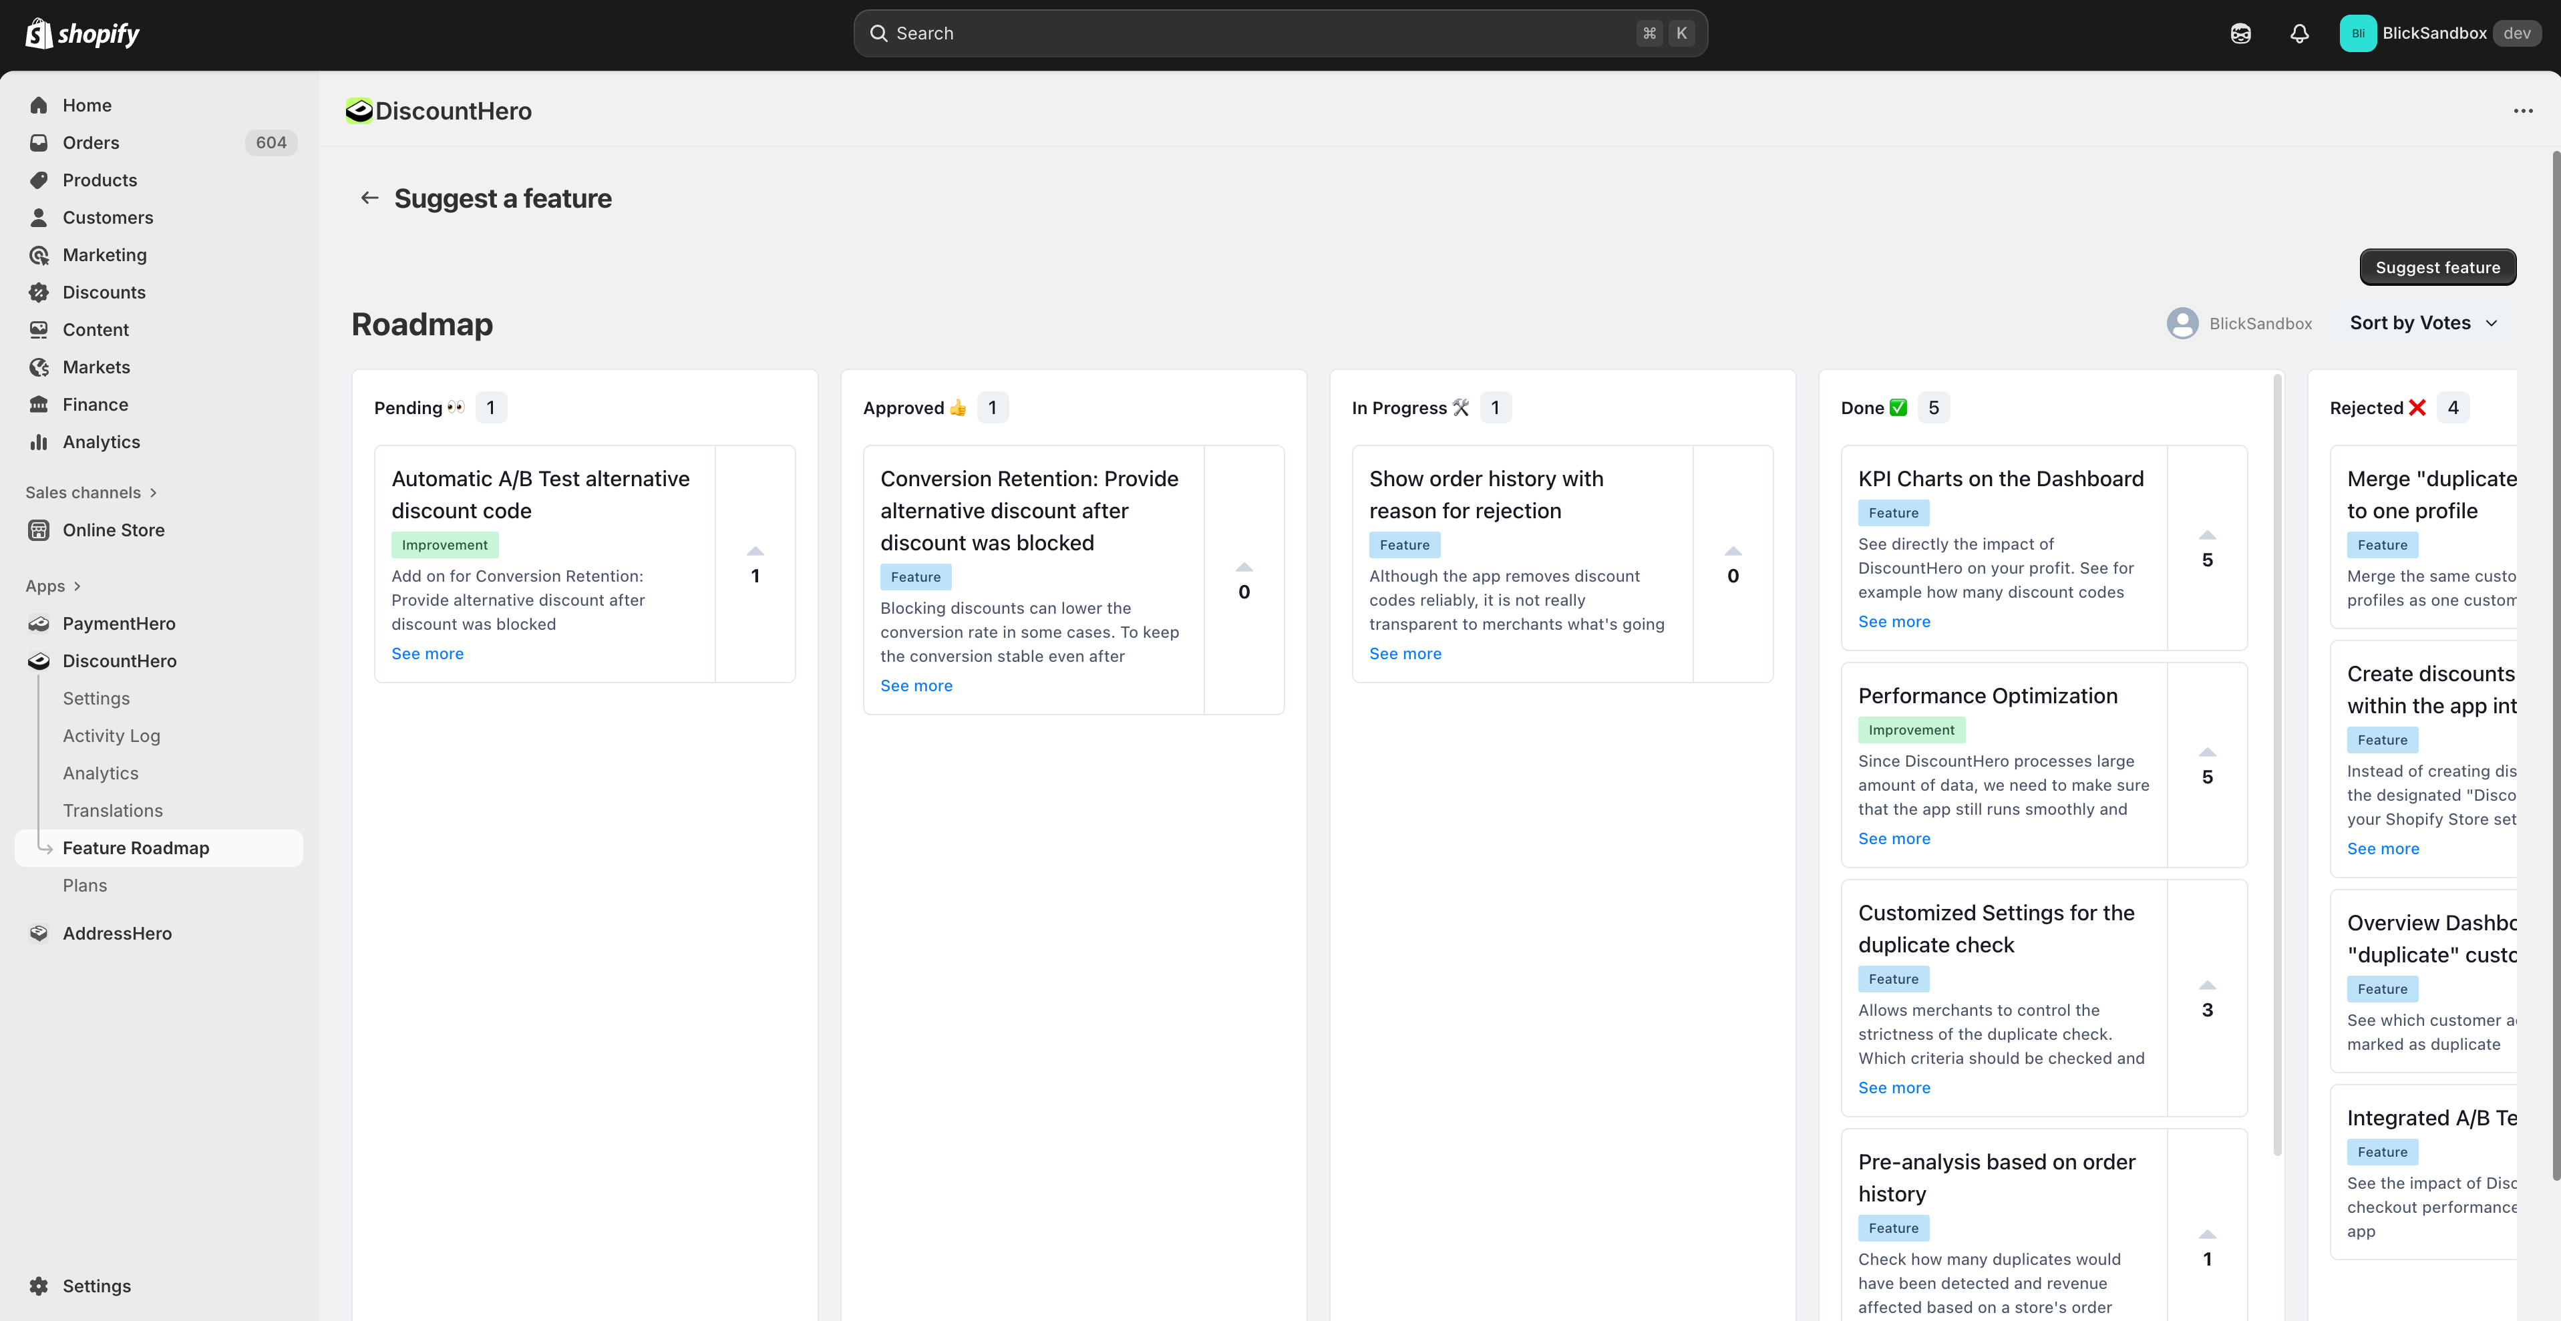Upvote Customized Settings for the duplicate check
This screenshot has height=1321, width=2561.
coord(2207,985)
